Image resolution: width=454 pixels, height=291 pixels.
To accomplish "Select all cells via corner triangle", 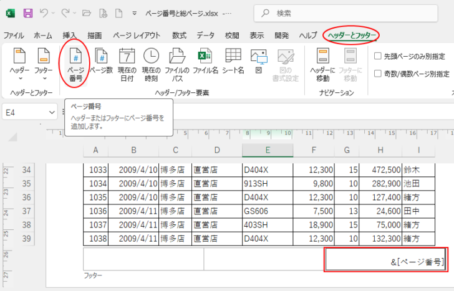I will [x=12, y=137].
